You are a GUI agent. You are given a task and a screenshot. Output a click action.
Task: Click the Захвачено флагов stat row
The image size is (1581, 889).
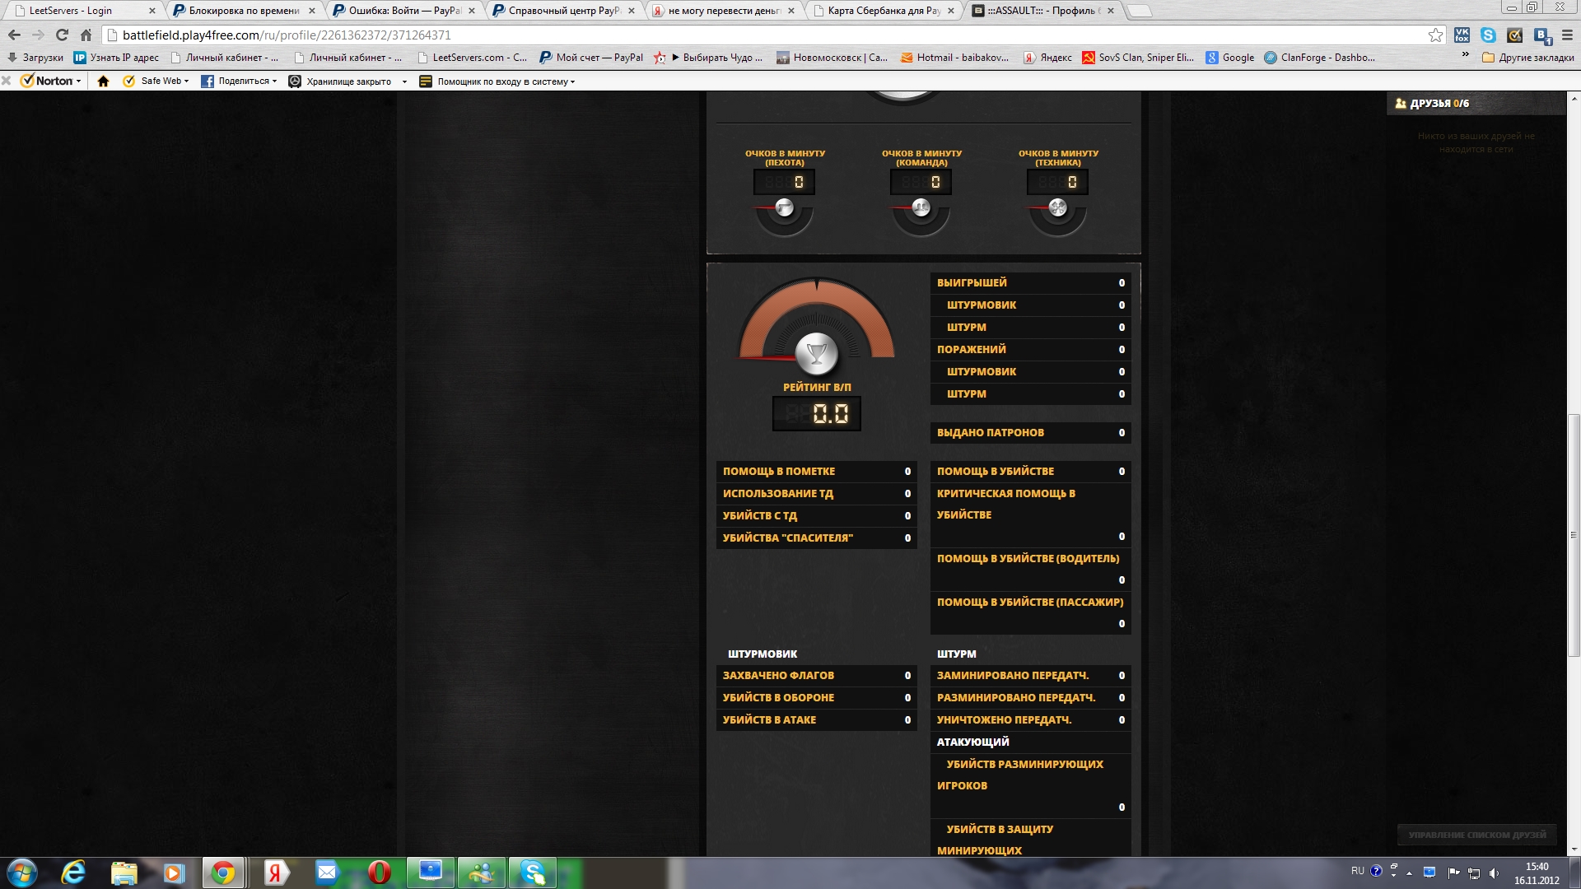click(x=816, y=676)
